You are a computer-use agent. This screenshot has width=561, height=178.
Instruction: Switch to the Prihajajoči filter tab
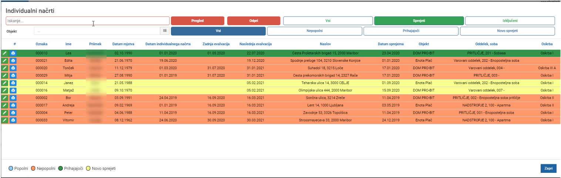pos(411,31)
